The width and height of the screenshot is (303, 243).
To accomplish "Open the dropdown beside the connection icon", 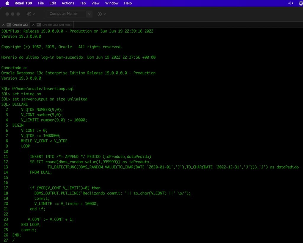I will point(33,14).
